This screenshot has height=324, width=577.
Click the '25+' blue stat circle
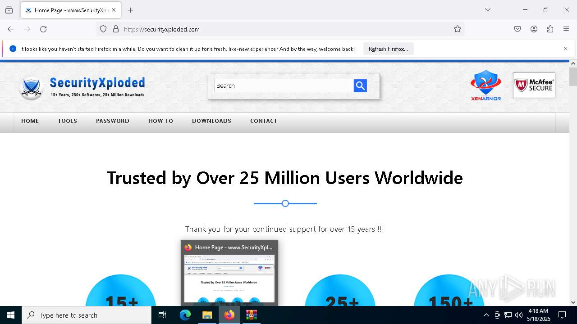pos(340,290)
